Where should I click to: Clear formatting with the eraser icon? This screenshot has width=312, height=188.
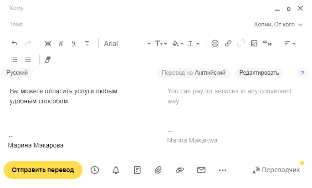(x=49, y=59)
